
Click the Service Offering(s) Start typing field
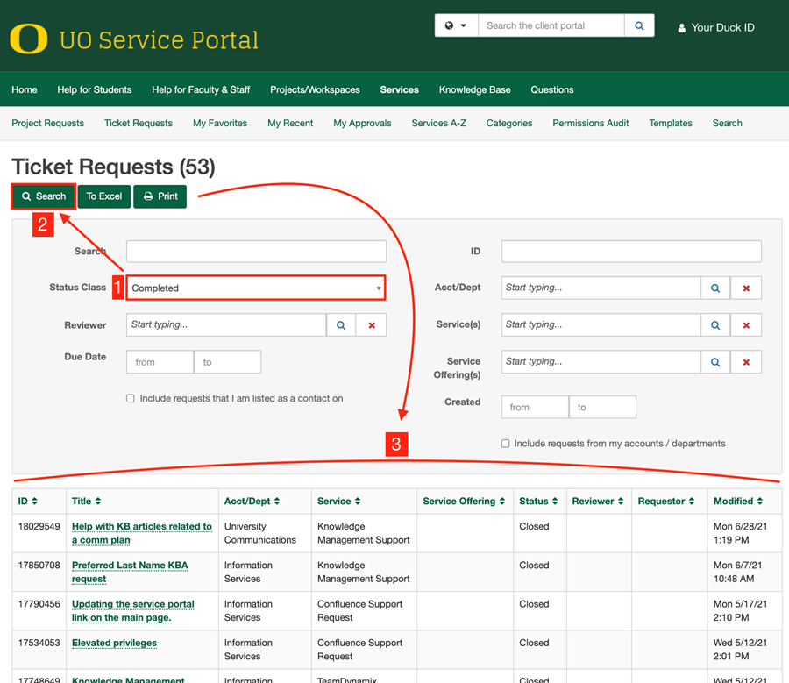click(601, 362)
